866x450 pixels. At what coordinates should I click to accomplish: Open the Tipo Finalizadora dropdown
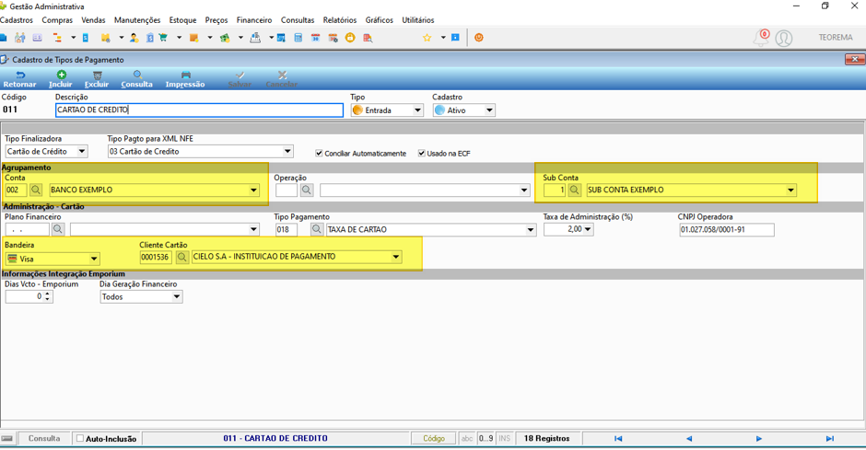(x=82, y=151)
